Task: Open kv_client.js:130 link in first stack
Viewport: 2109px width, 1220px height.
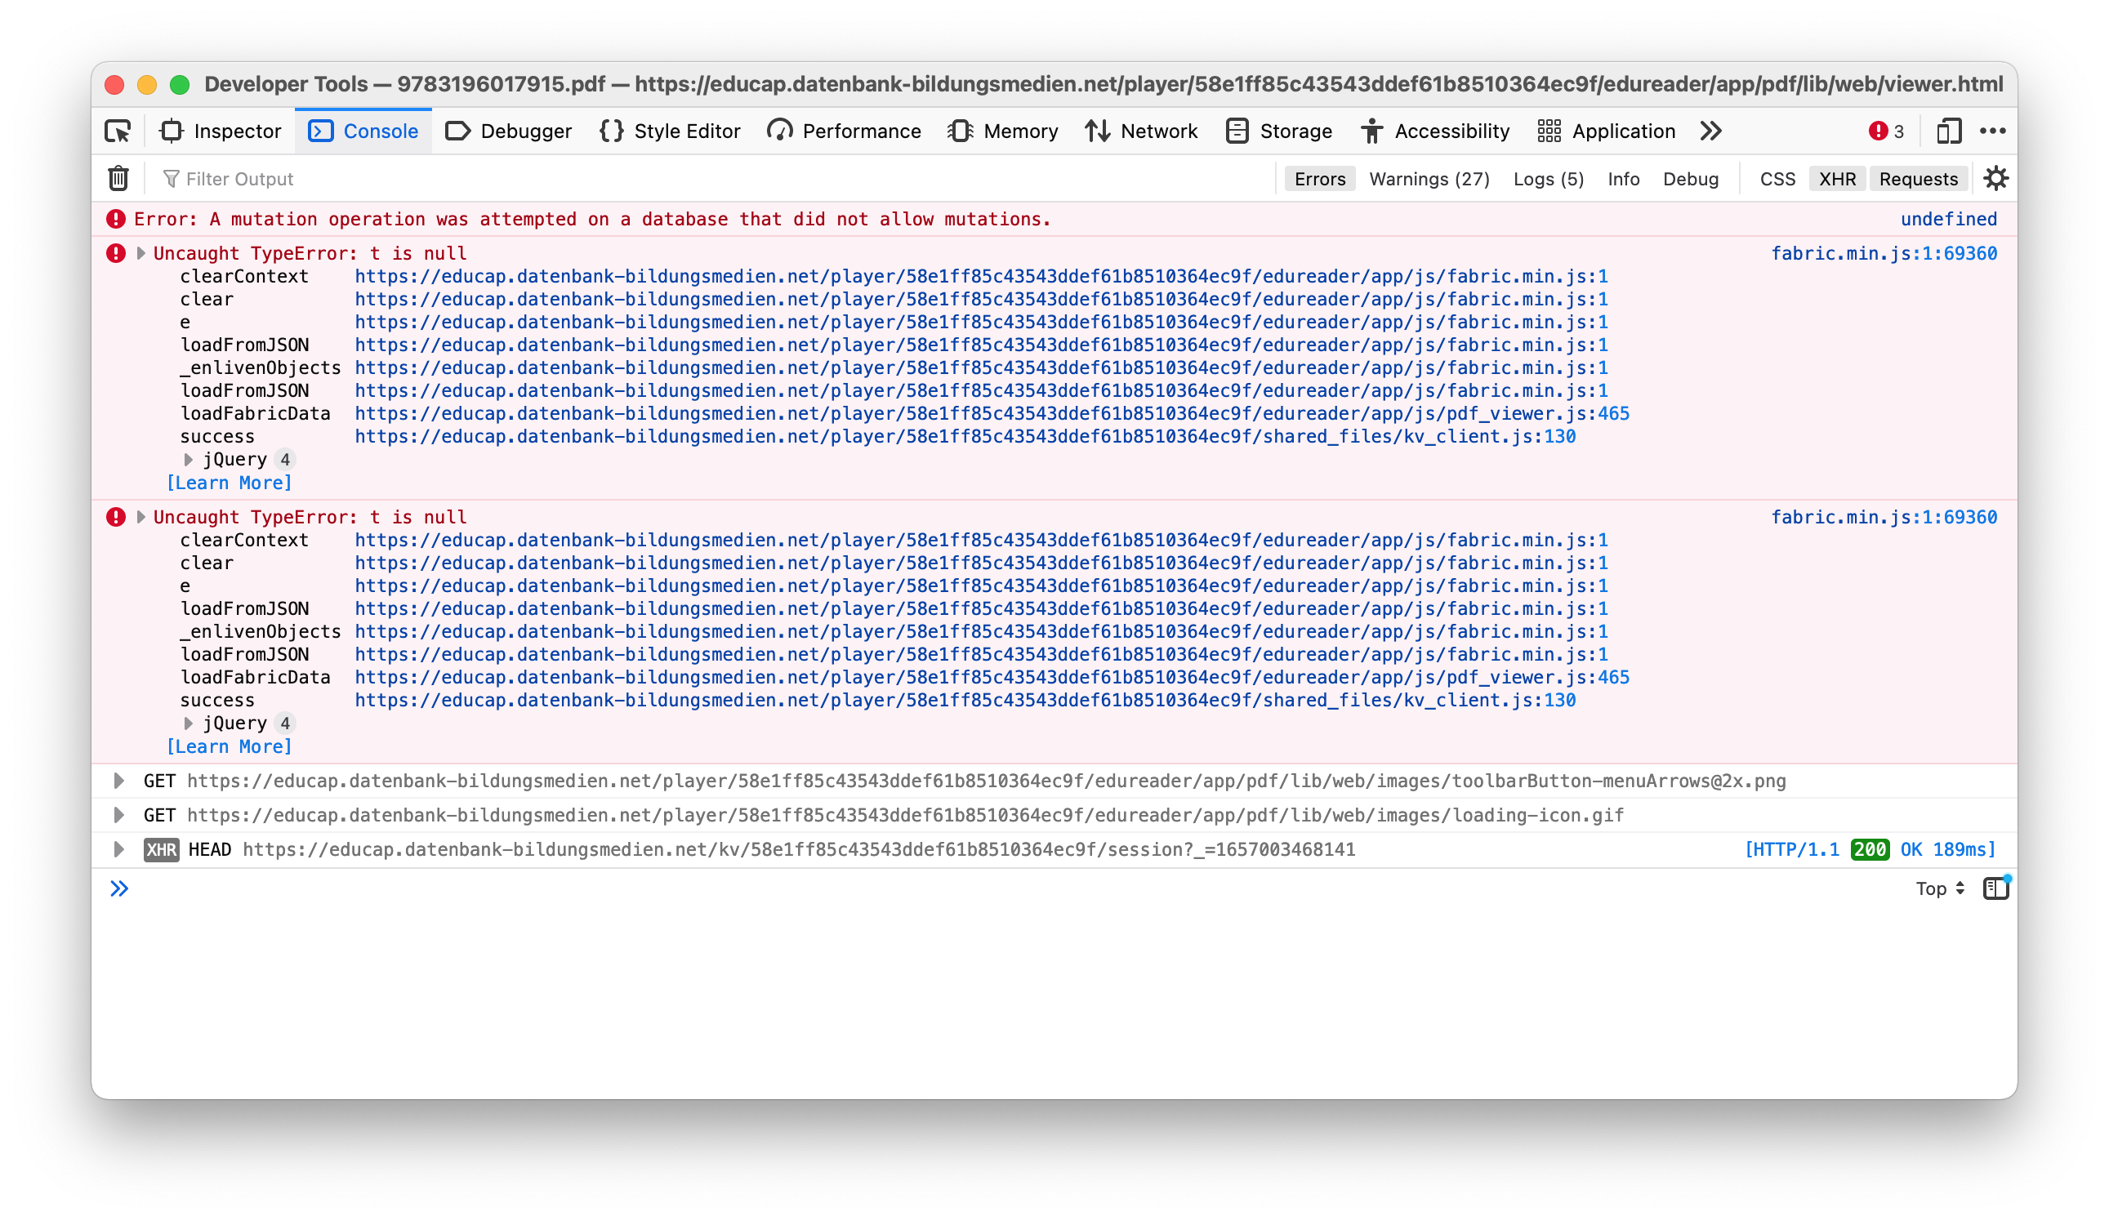Action: coord(965,436)
